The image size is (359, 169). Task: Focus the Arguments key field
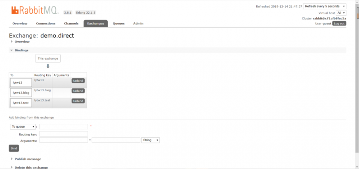pyautogui.click(x=64, y=140)
